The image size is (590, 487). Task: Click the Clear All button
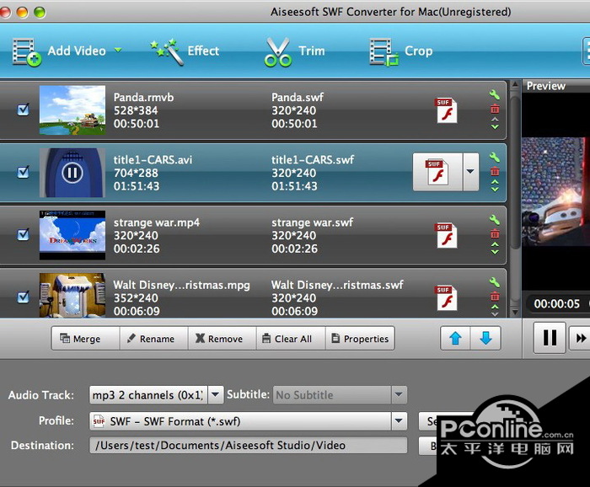click(x=291, y=339)
